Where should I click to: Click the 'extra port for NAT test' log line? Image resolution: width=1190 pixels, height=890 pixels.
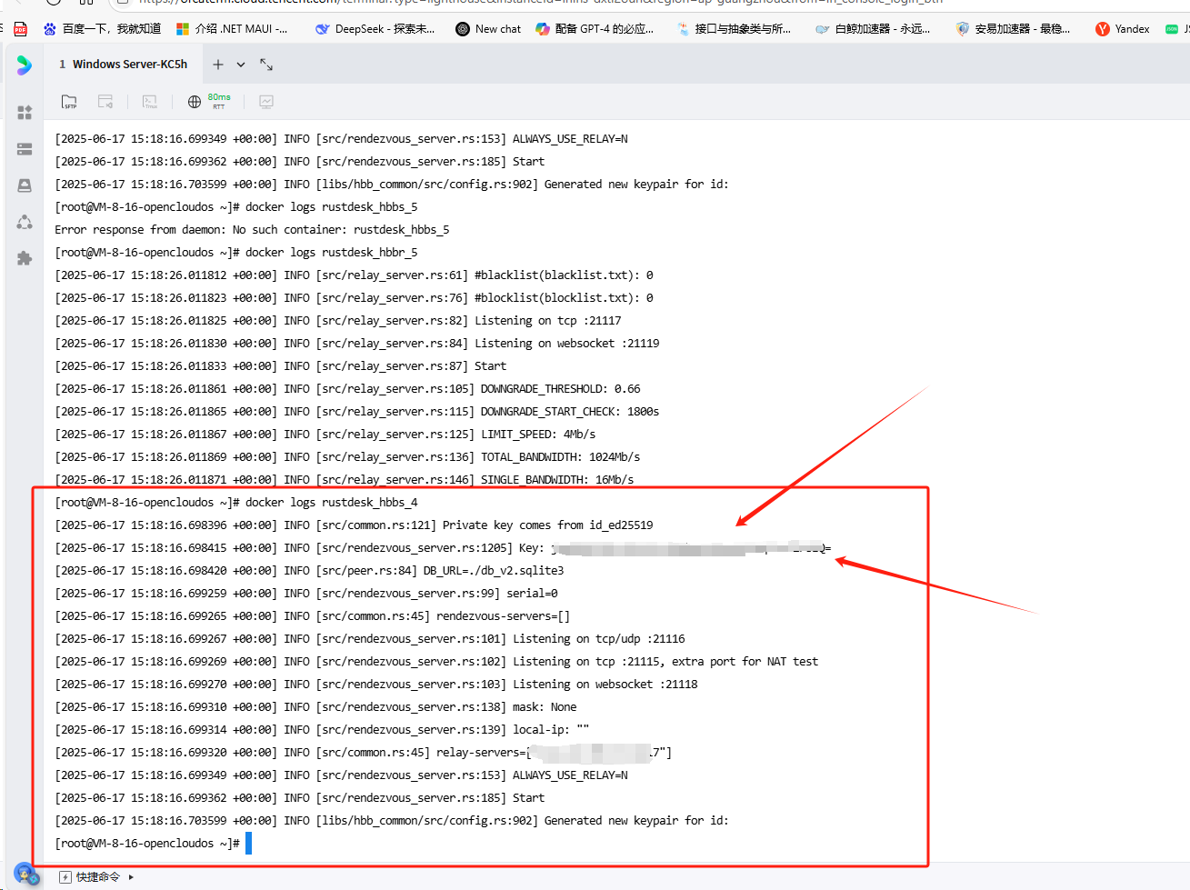pos(436,662)
